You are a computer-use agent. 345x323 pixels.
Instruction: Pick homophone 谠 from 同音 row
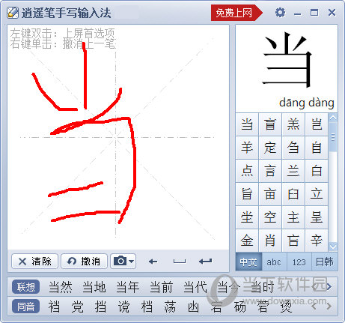click(123, 307)
